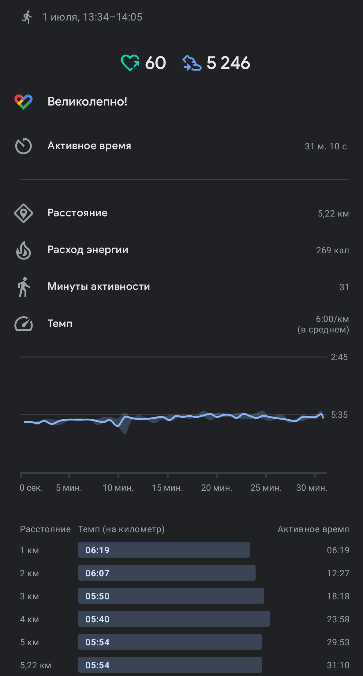Screen dimensions: 363x676
Task: Open the Расход энергии row
Action: point(181,250)
